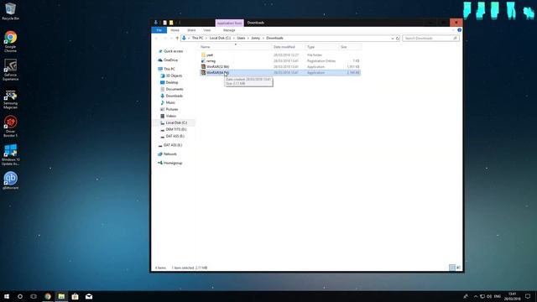Open the Home ribbon tab
This screenshot has width=537, height=302.
[x=175, y=30]
